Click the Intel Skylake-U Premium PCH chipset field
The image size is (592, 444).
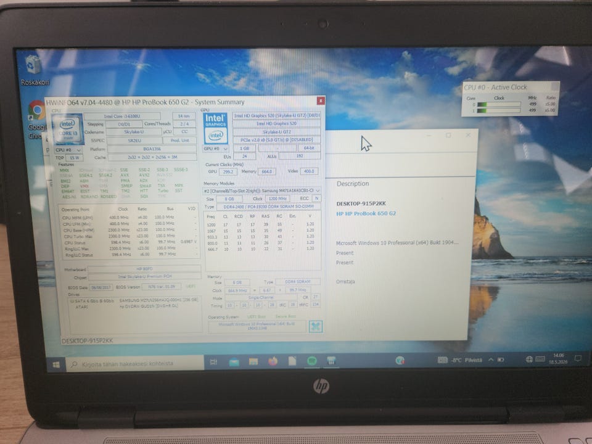(x=144, y=277)
